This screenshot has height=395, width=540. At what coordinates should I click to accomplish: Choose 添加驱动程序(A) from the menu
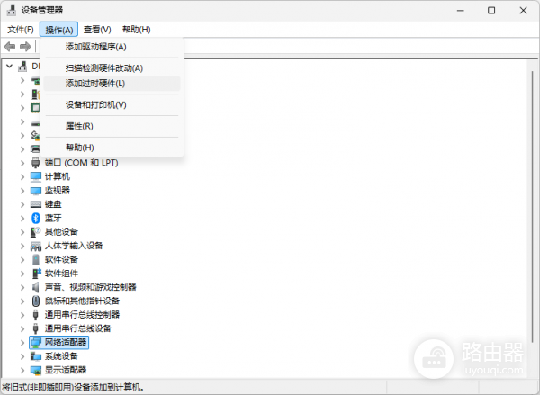click(112, 47)
